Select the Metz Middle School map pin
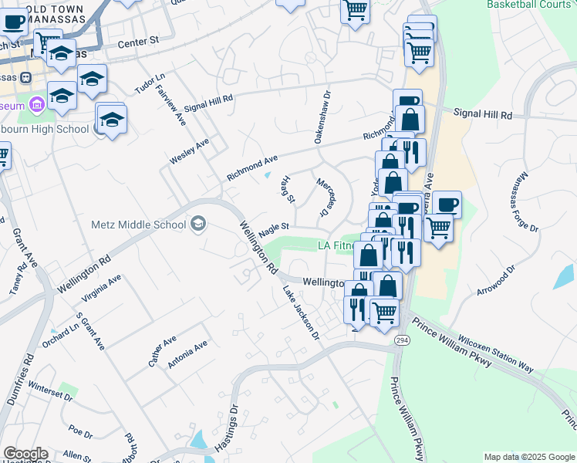The width and height of the screenshot is (577, 463). click(198, 224)
